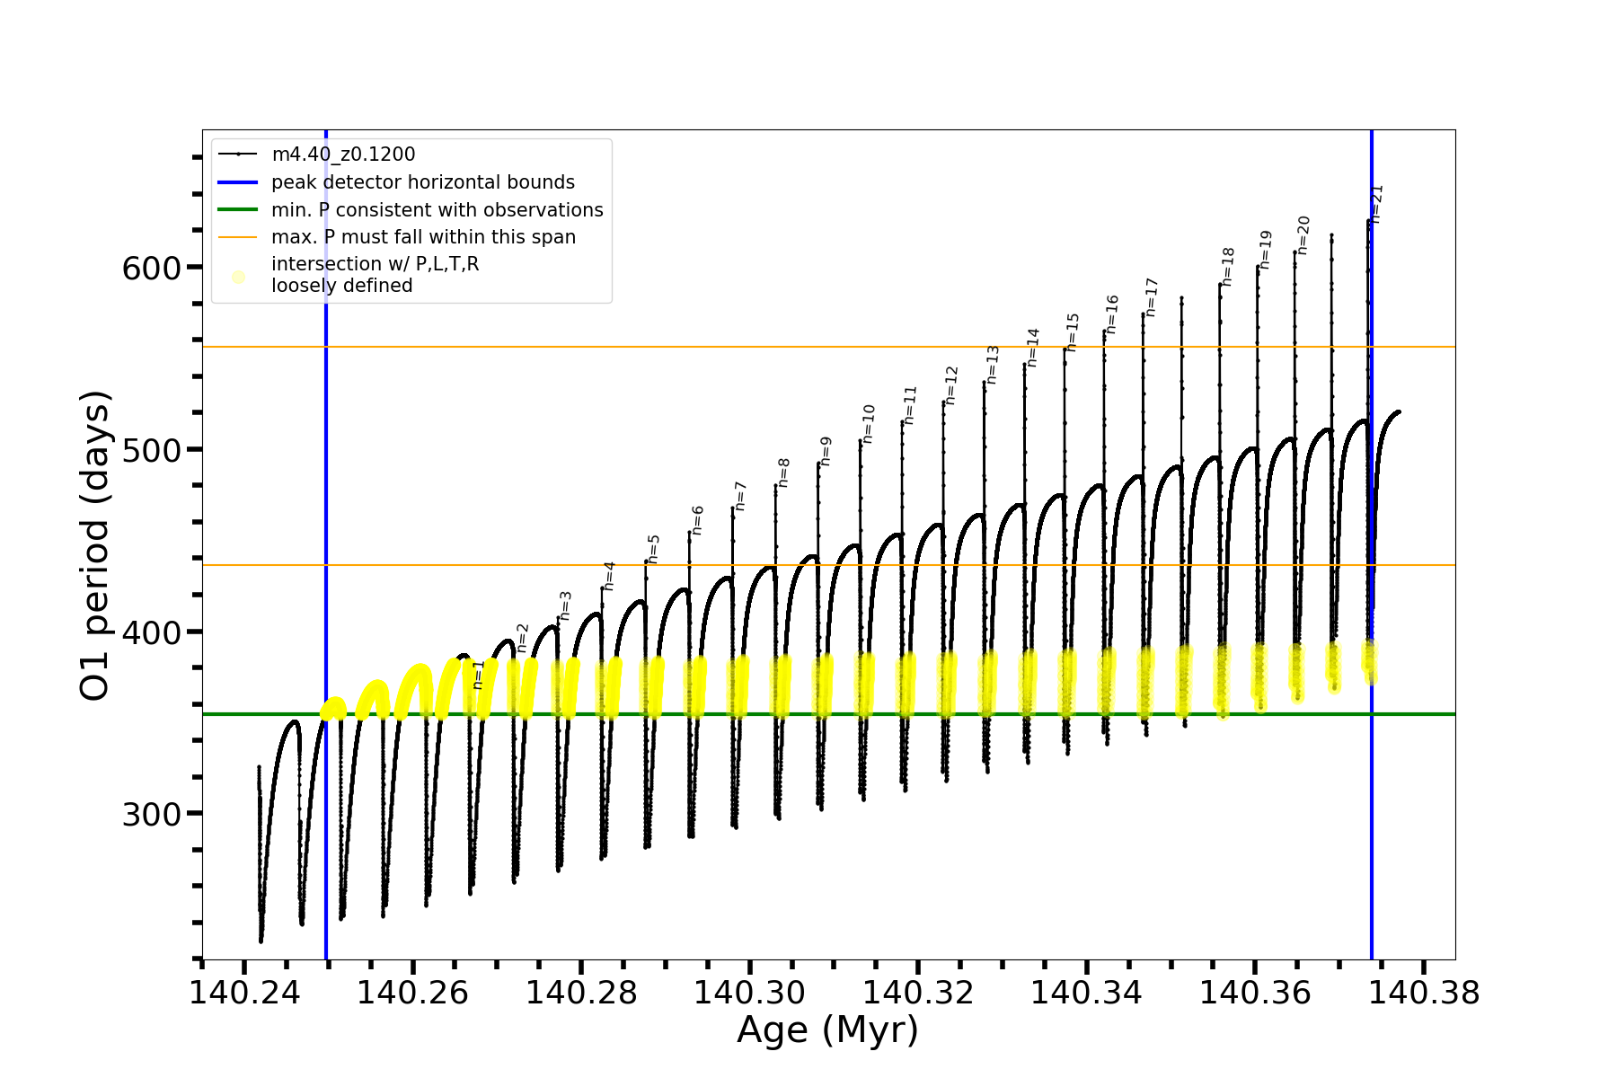Viewport: 1617px width, 1078px height.
Task: Select the n=10 peak label
Action: (869, 424)
